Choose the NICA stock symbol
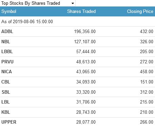 6,72
